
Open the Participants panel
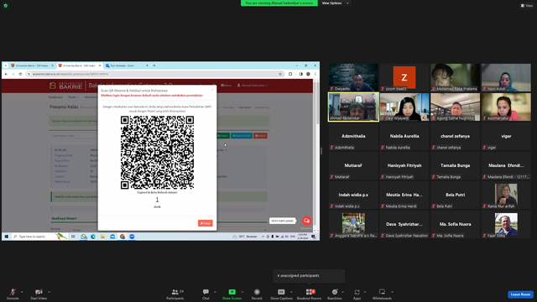[x=175, y=294]
